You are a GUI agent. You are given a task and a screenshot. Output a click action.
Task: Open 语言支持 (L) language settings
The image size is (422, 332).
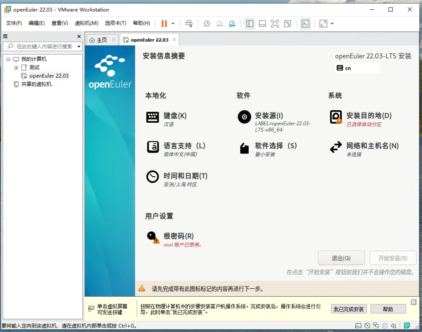pos(176,149)
